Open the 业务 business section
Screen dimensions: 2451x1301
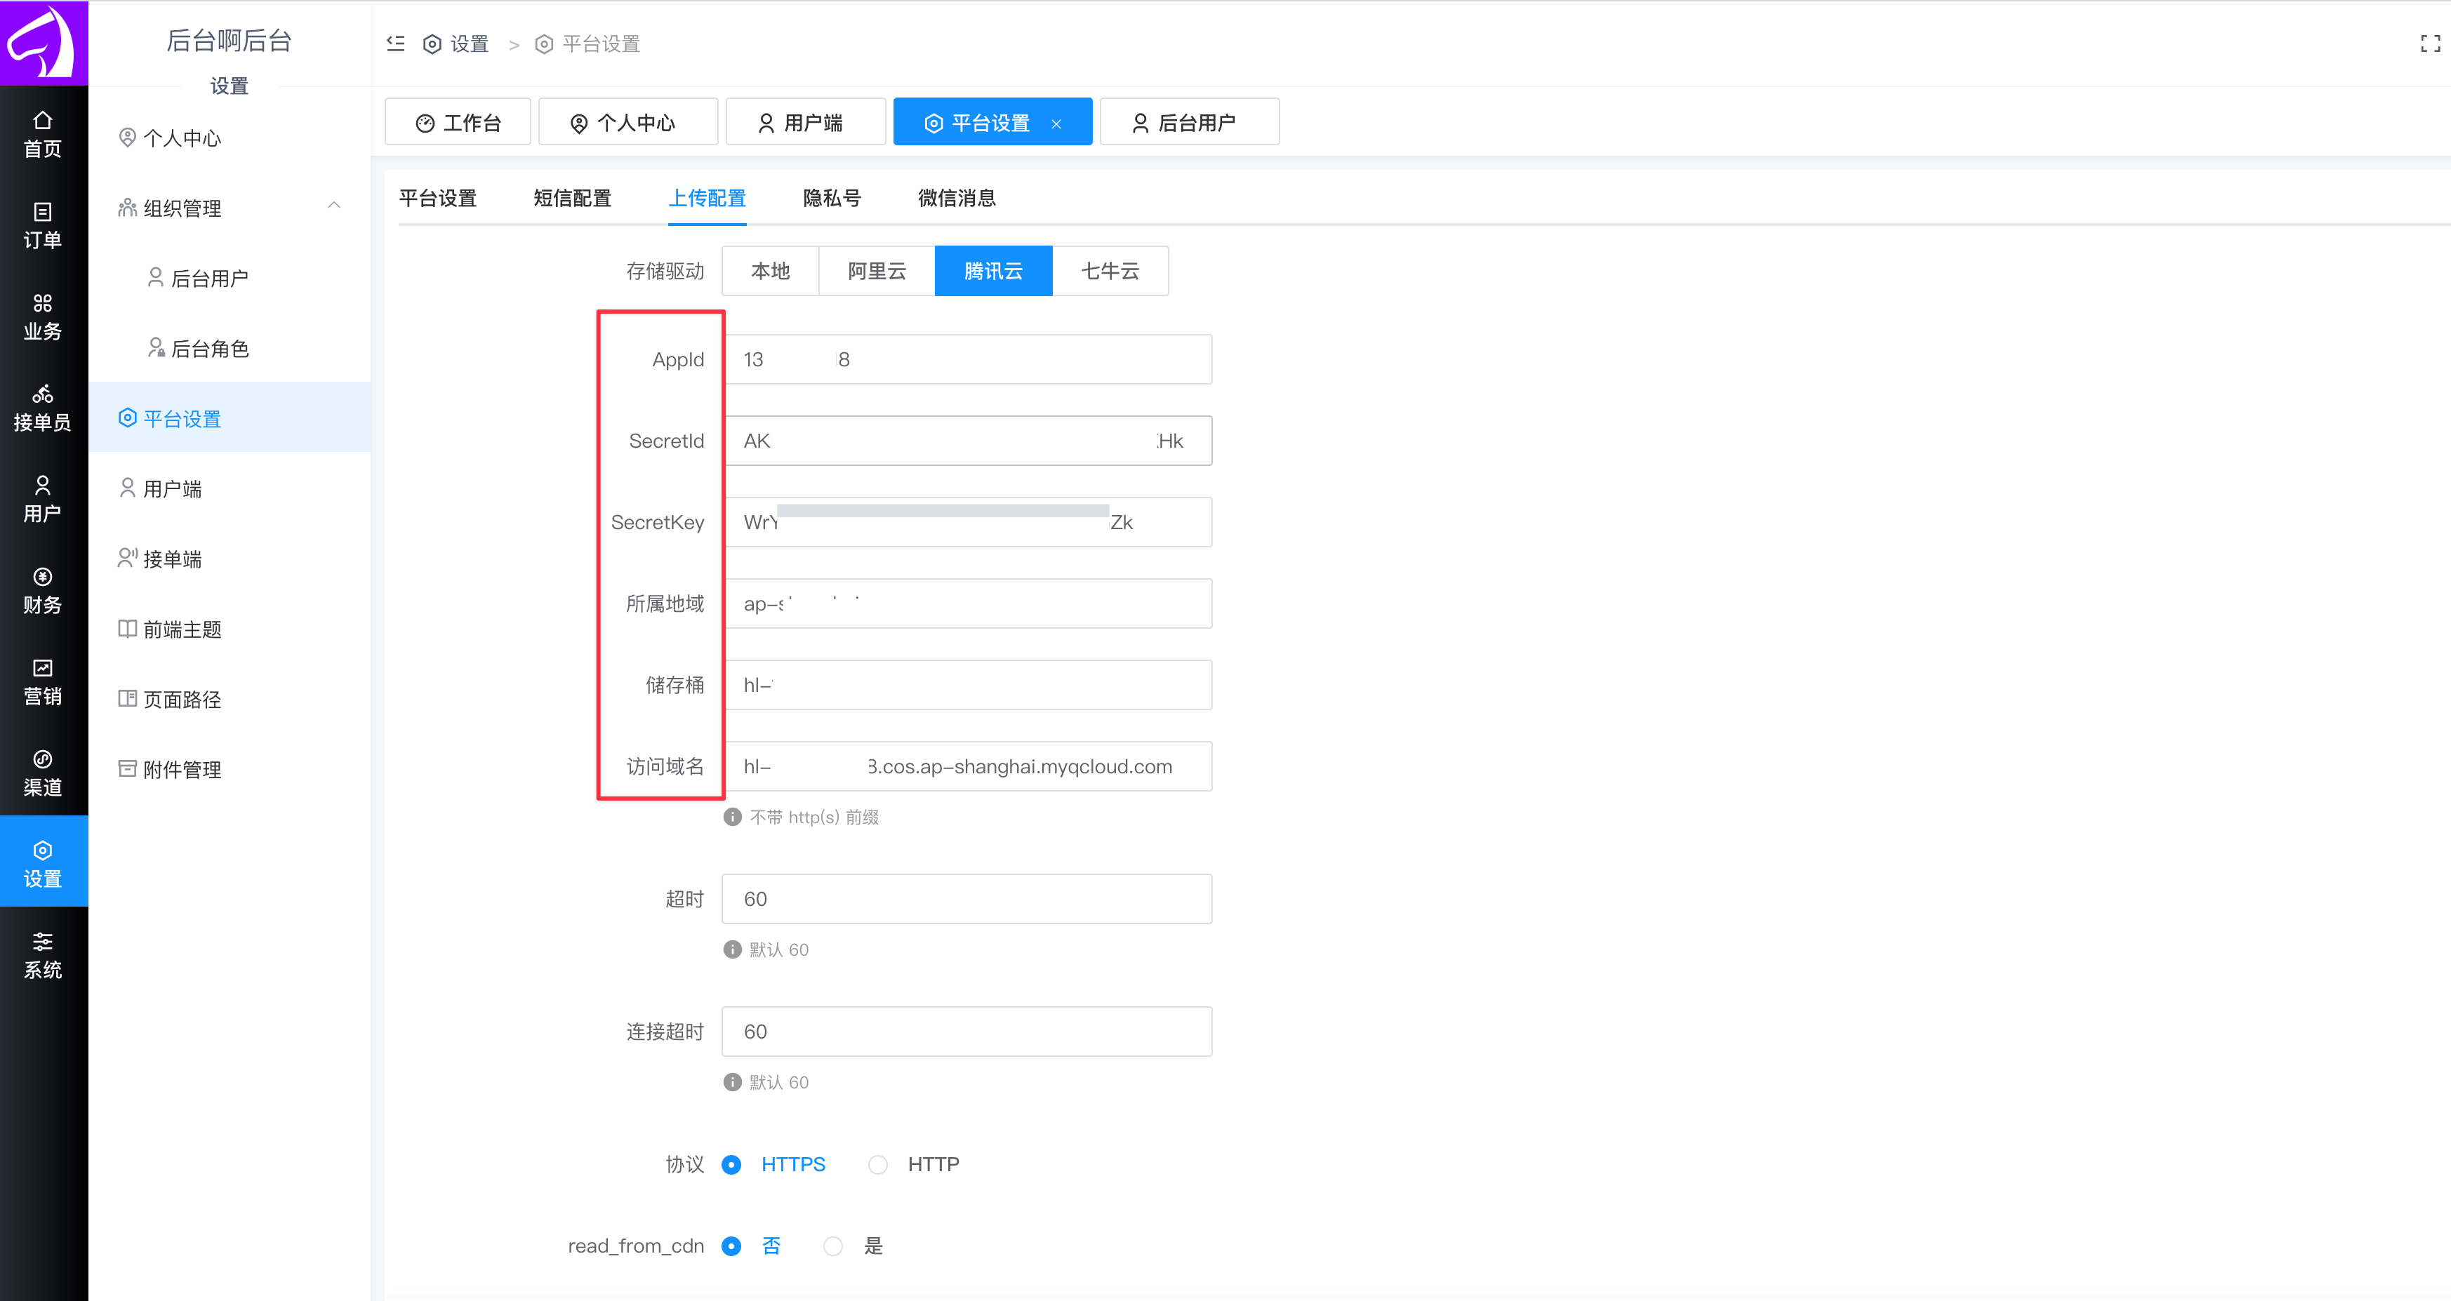43,316
